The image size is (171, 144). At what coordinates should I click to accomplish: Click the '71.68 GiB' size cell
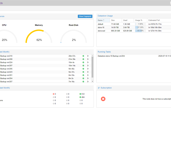coord(115,24)
